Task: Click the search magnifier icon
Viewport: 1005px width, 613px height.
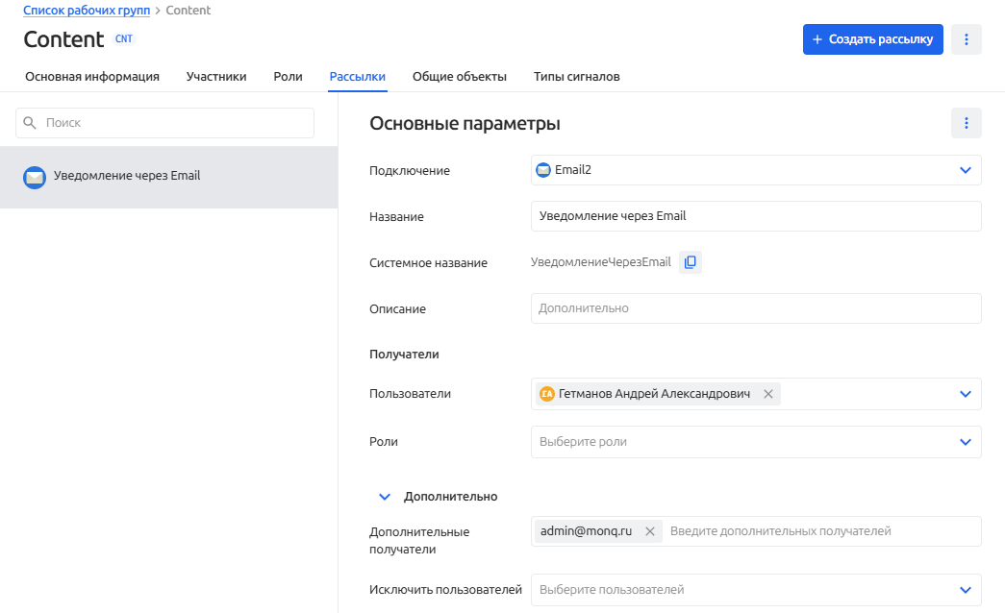Action: (x=30, y=123)
